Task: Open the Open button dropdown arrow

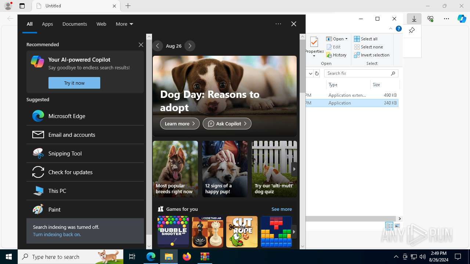Action: point(346,39)
